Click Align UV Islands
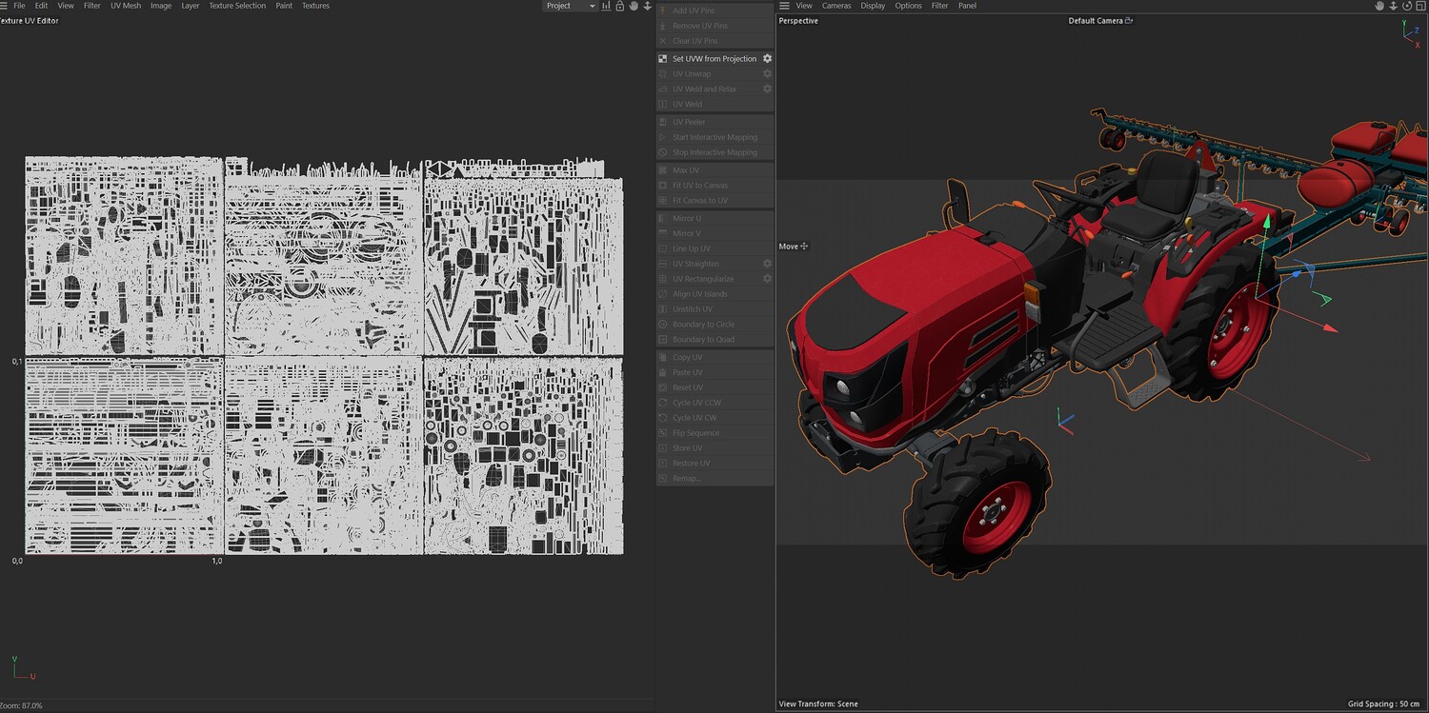Viewport: 1429px width, 713px height. tap(714, 294)
